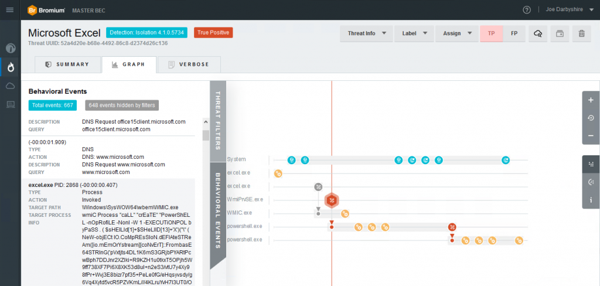
Task: Select the orange node on upper excel.exe row
Action: (x=278, y=174)
